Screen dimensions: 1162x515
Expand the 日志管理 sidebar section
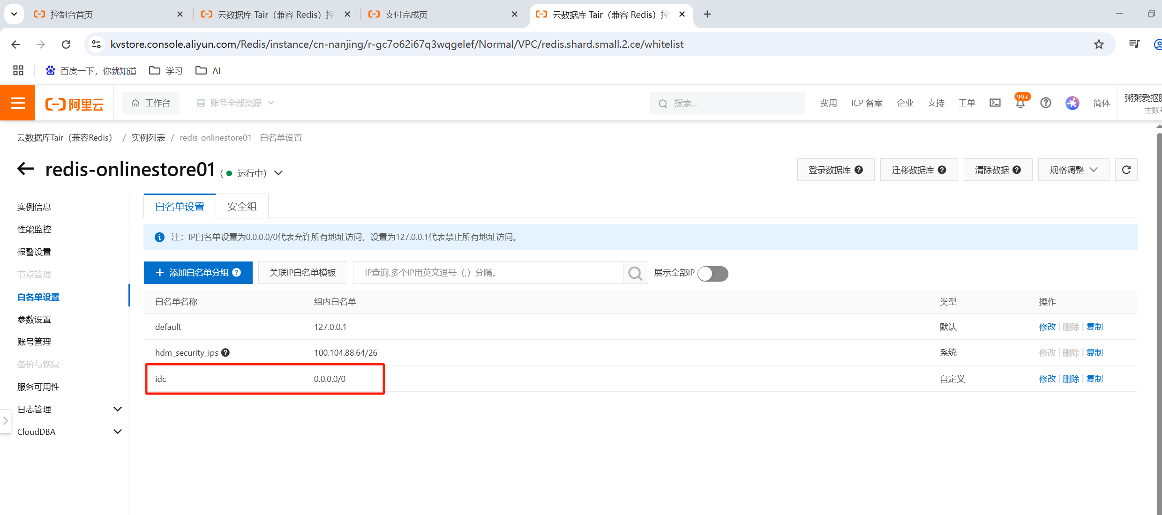118,409
